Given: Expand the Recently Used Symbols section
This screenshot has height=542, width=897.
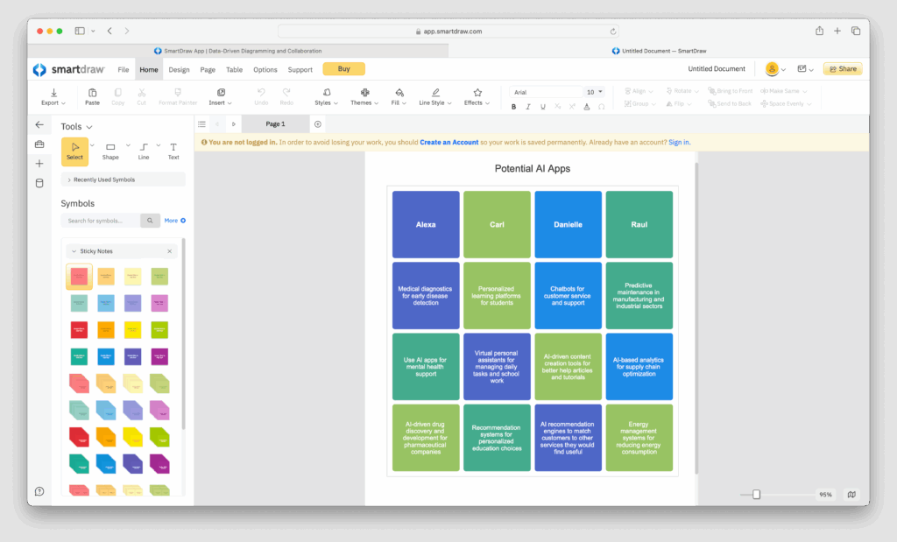Looking at the screenshot, I should coord(123,179).
